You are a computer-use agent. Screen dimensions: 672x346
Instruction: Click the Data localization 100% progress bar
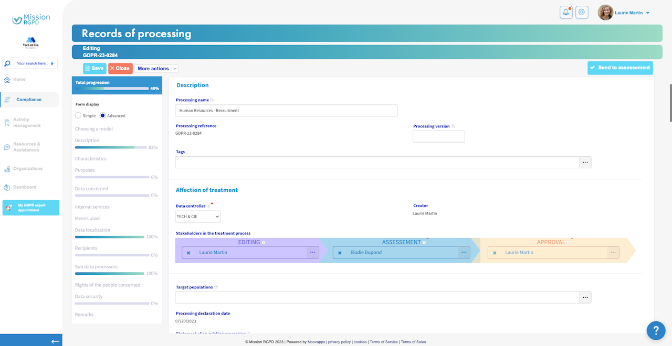click(110, 237)
